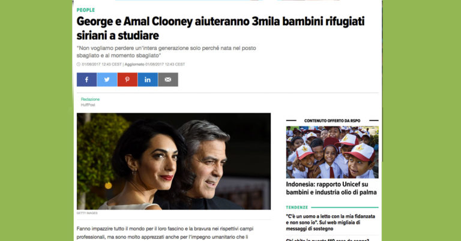Click the headline about George and Amal Clooney
Viewport: 461px width, 241px height.
(x=220, y=28)
